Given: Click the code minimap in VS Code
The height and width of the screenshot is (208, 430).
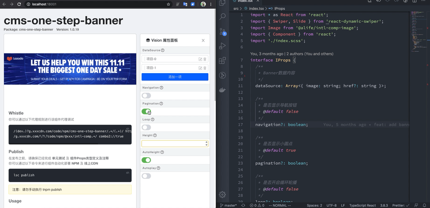Looking at the screenshot, I should (418, 31).
